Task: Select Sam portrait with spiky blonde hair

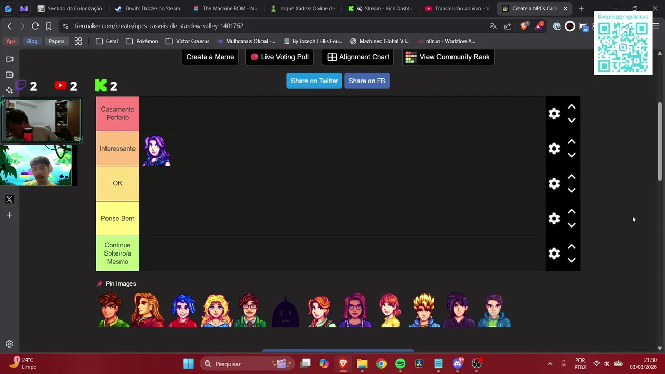Action: click(x=424, y=310)
